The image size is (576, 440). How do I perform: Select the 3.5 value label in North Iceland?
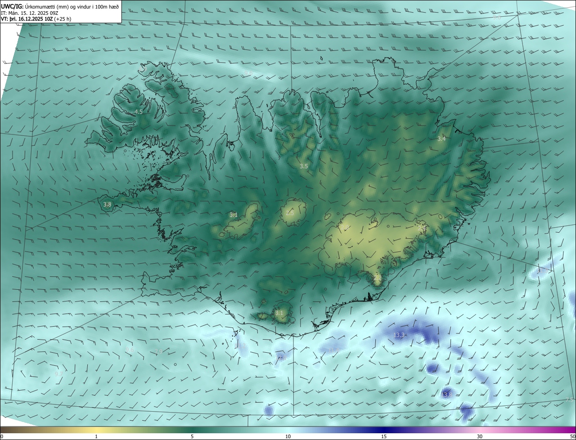tap(304, 166)
